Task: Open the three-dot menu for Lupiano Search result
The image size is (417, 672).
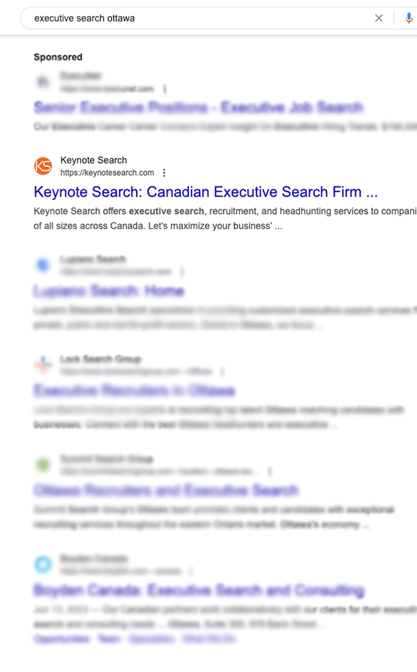Action: coord(182,272)
